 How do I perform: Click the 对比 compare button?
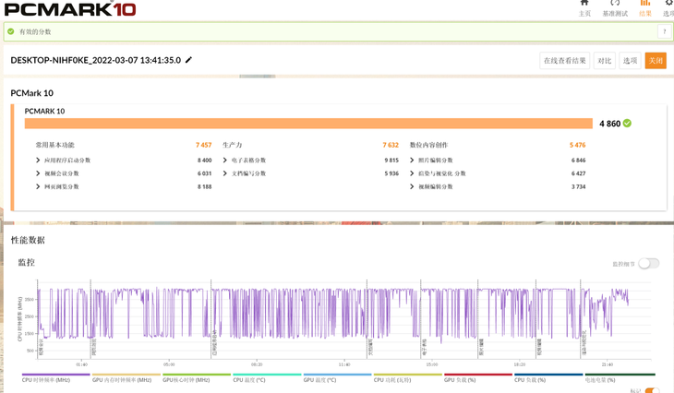tap(604, 61)
